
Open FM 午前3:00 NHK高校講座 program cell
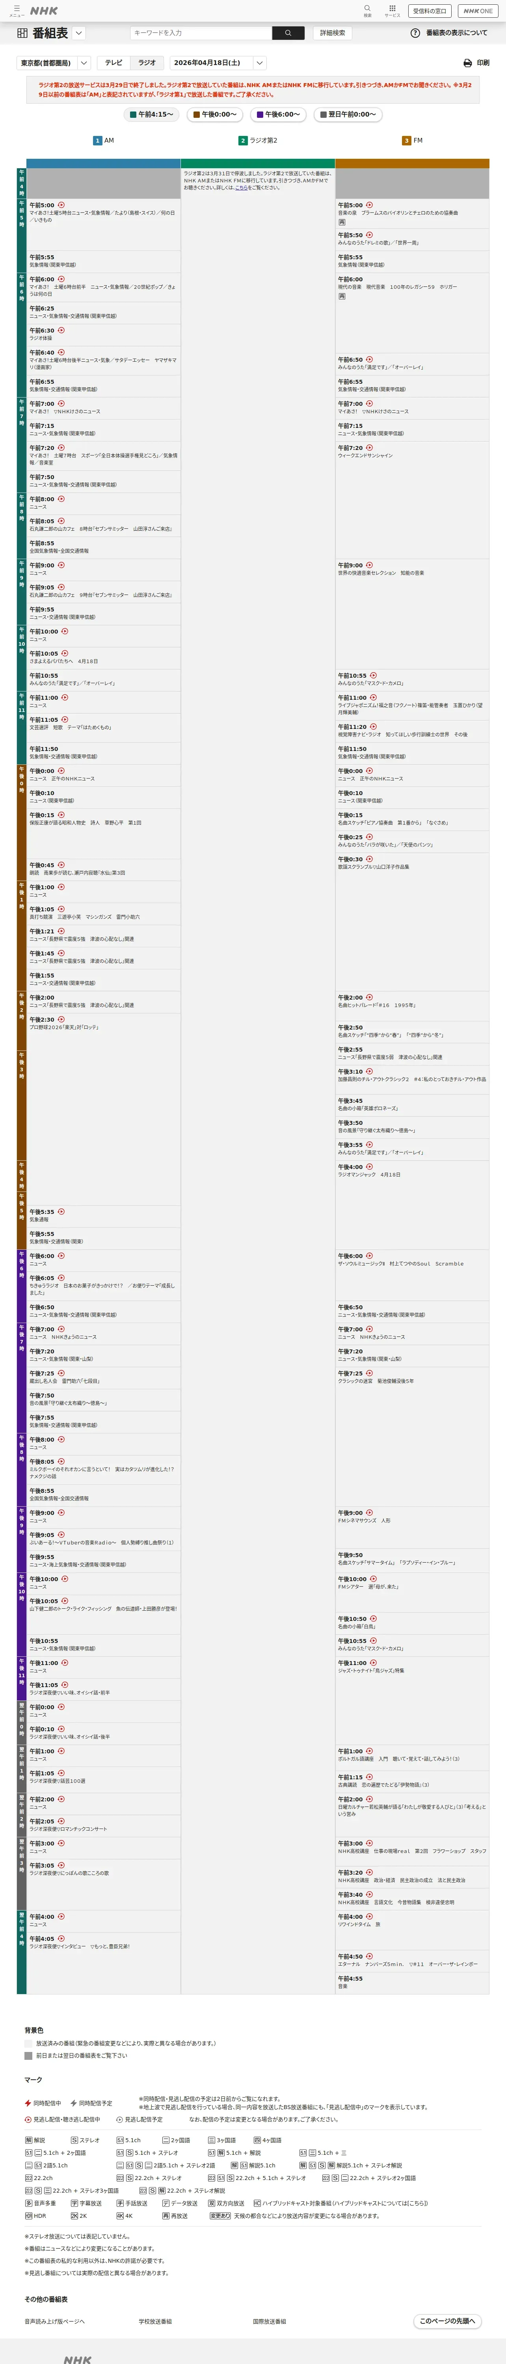tap(412, 1850)
